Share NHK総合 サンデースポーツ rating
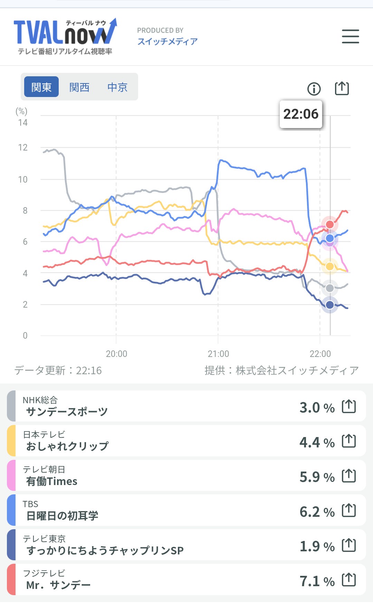The height and width of the screenshot is (610, 373). [348, 406]
